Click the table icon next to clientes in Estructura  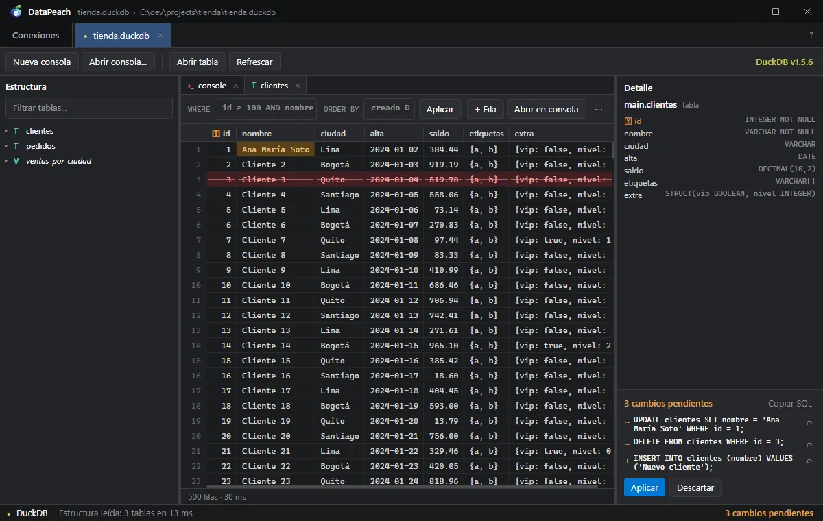click(x=16, y=131)
